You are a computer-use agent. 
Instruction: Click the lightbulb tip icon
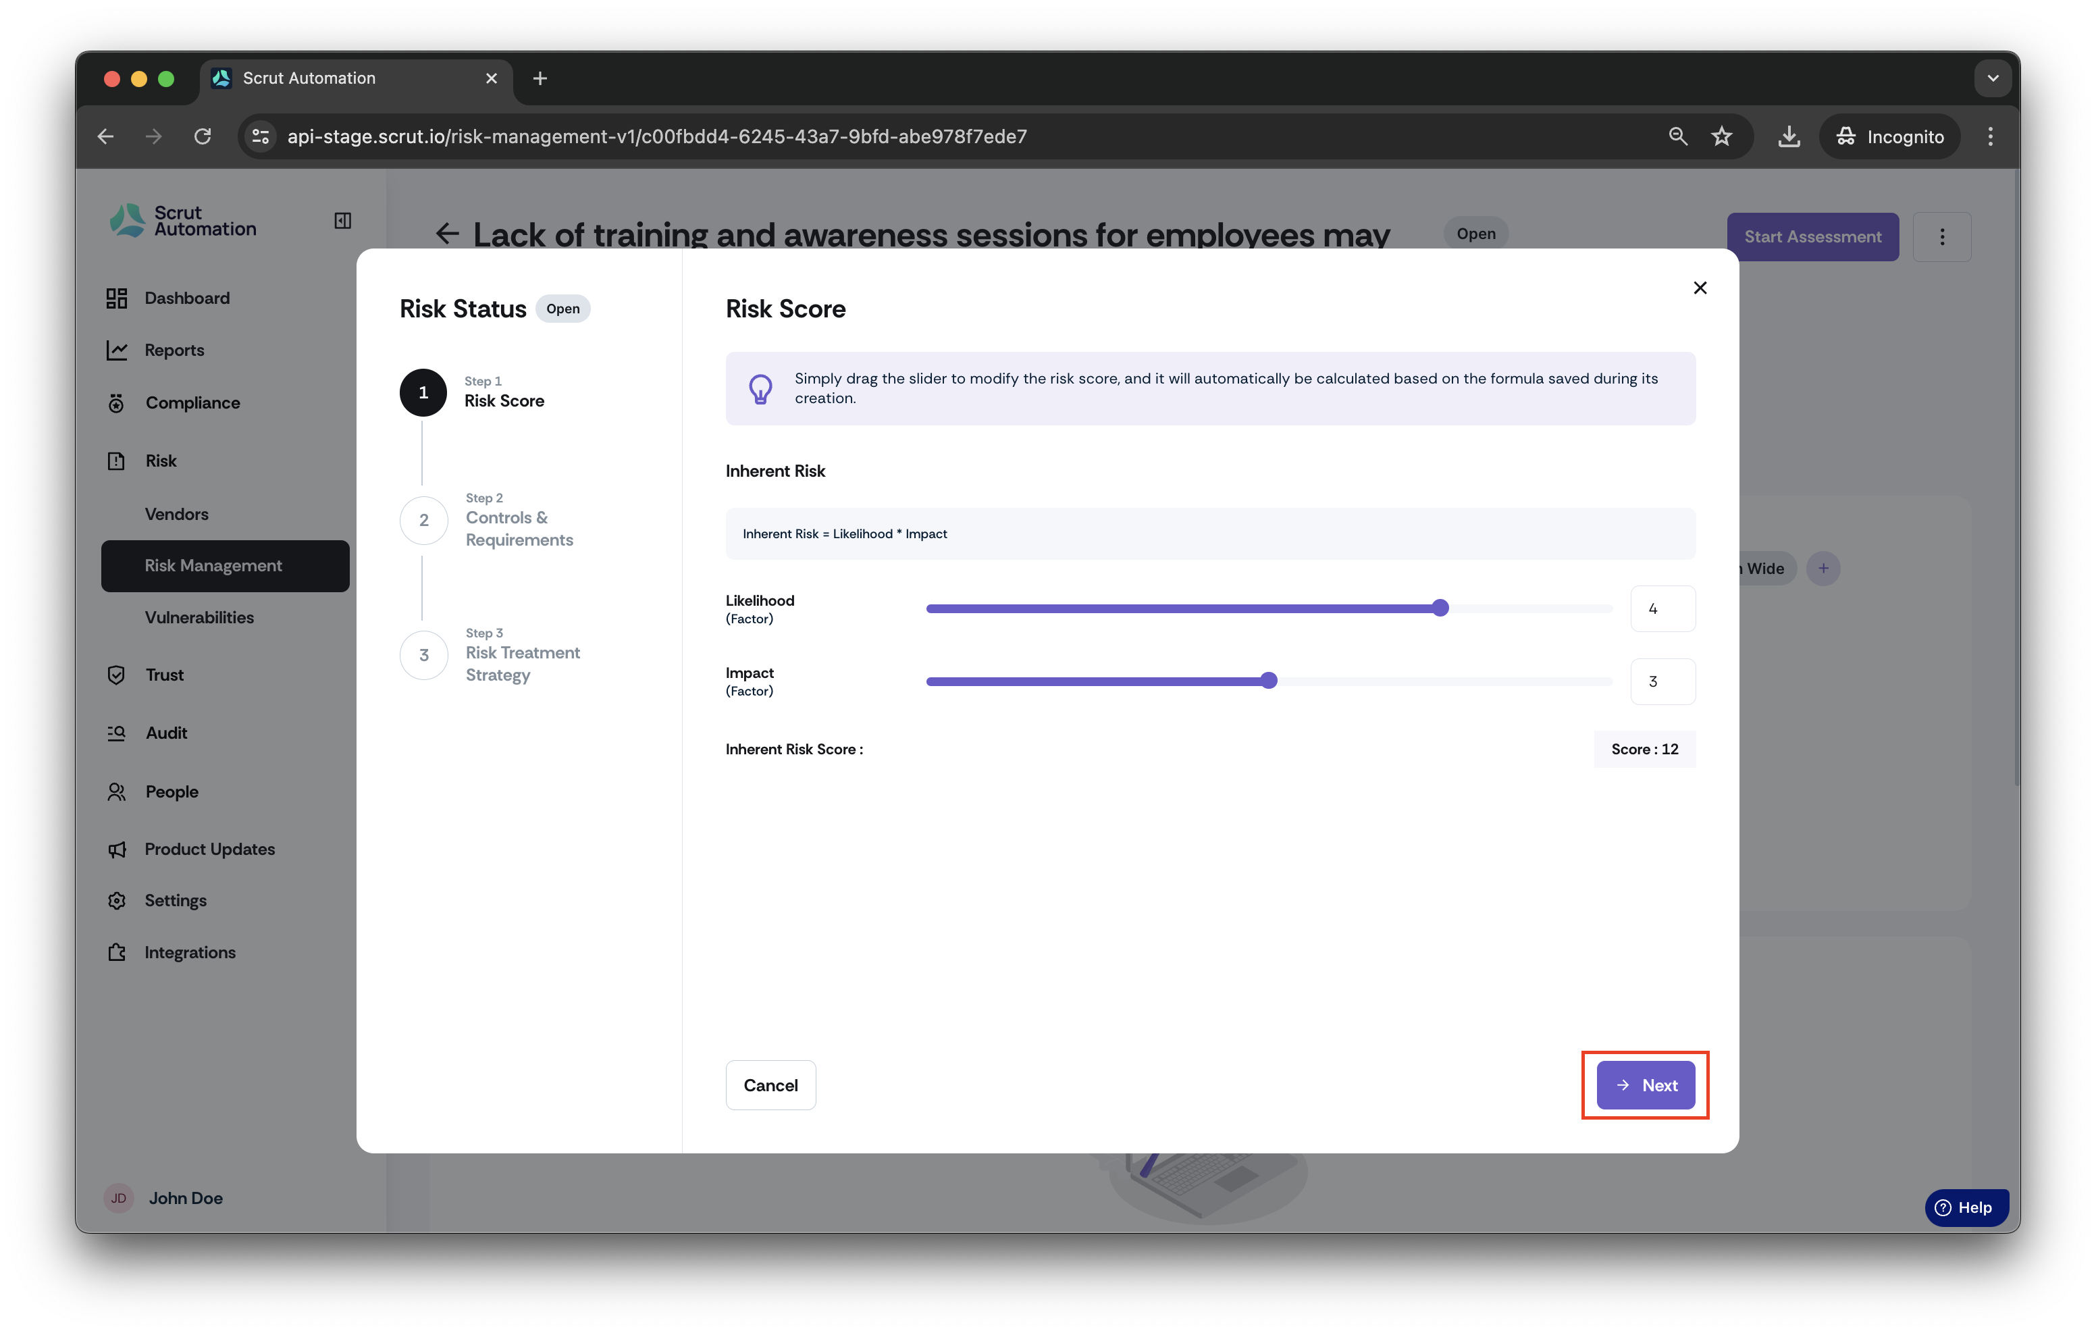761,388
